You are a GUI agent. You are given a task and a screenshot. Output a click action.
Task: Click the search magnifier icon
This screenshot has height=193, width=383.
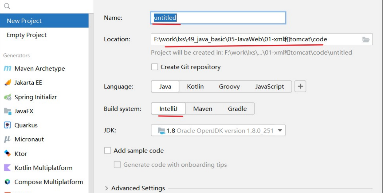(x=7, y=6)
